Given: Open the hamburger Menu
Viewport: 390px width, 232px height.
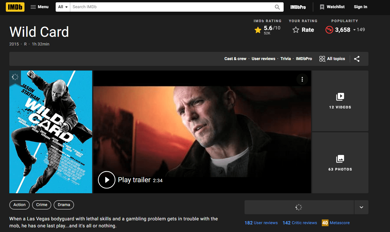Looking at the screenshot, I should (x=40, y=7).
